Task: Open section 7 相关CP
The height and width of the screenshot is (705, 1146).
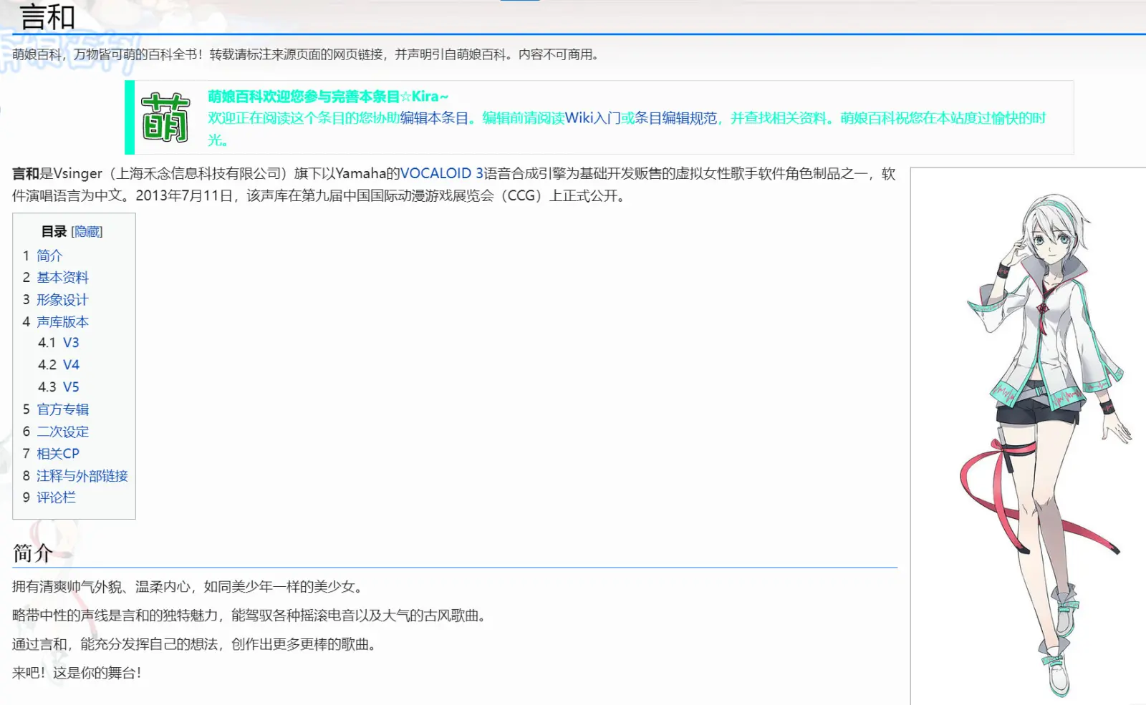Action: point(58,454)
